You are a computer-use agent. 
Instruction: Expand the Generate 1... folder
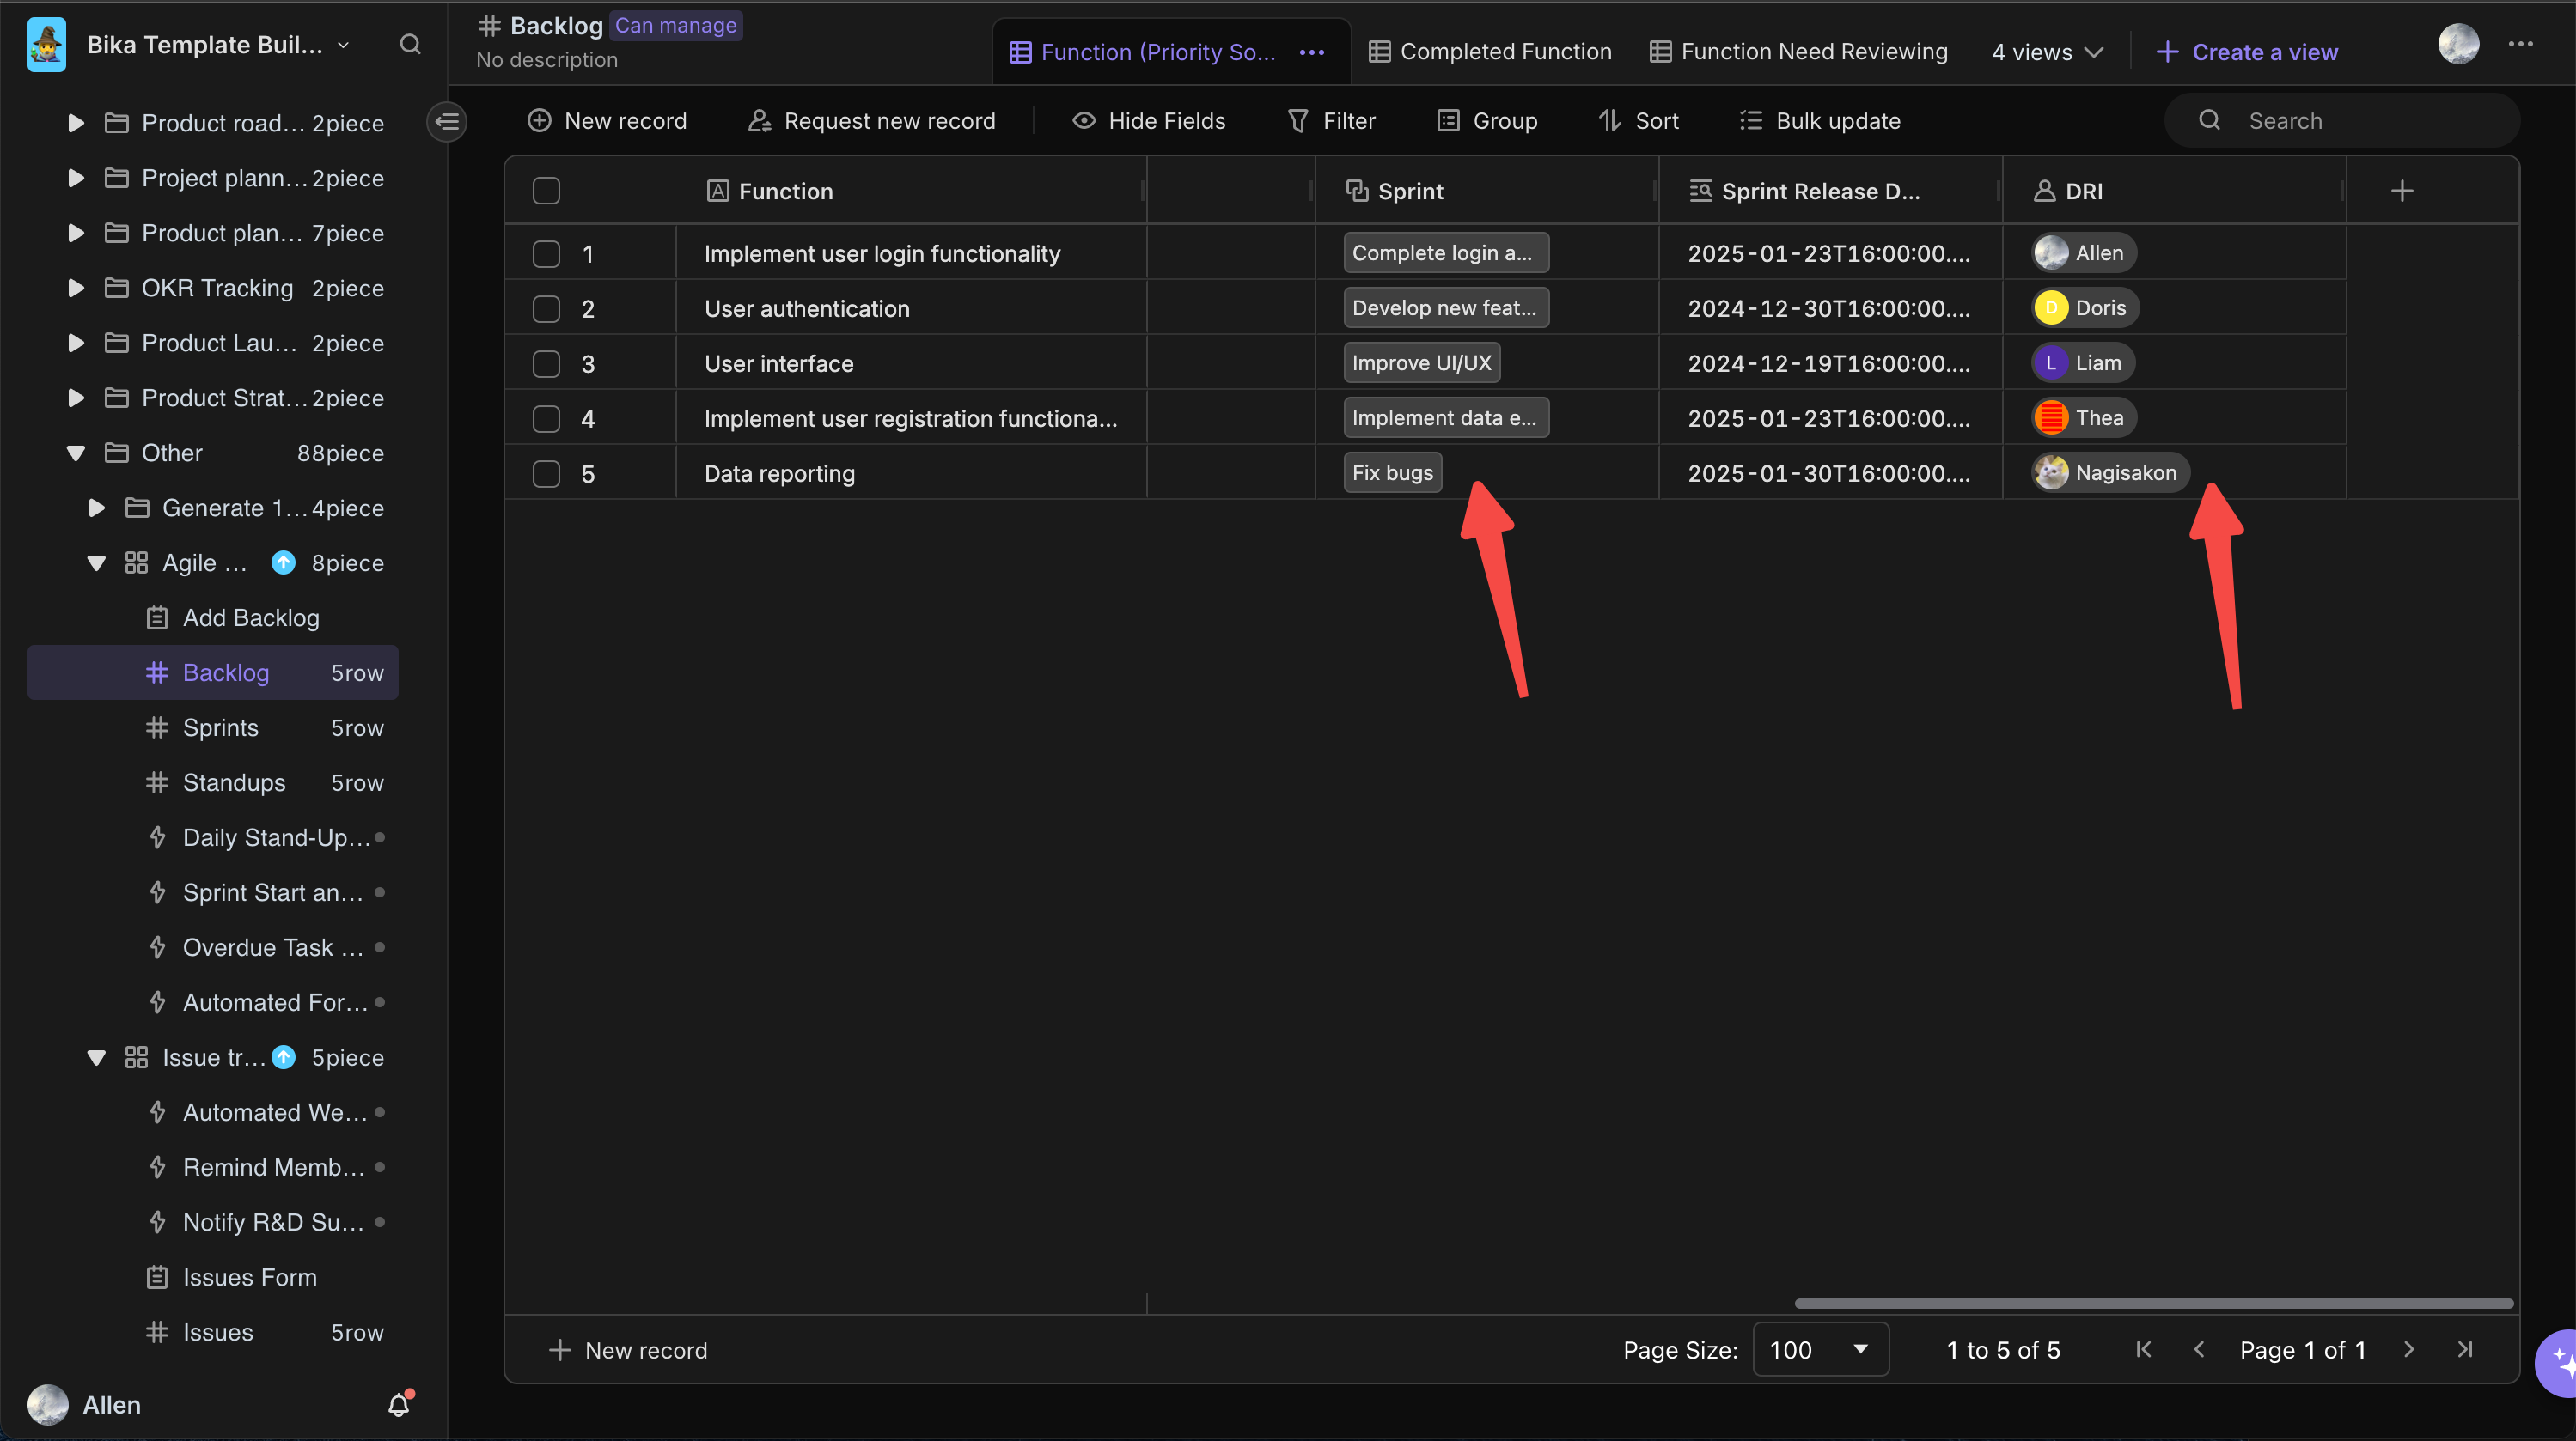click(96, 508)
